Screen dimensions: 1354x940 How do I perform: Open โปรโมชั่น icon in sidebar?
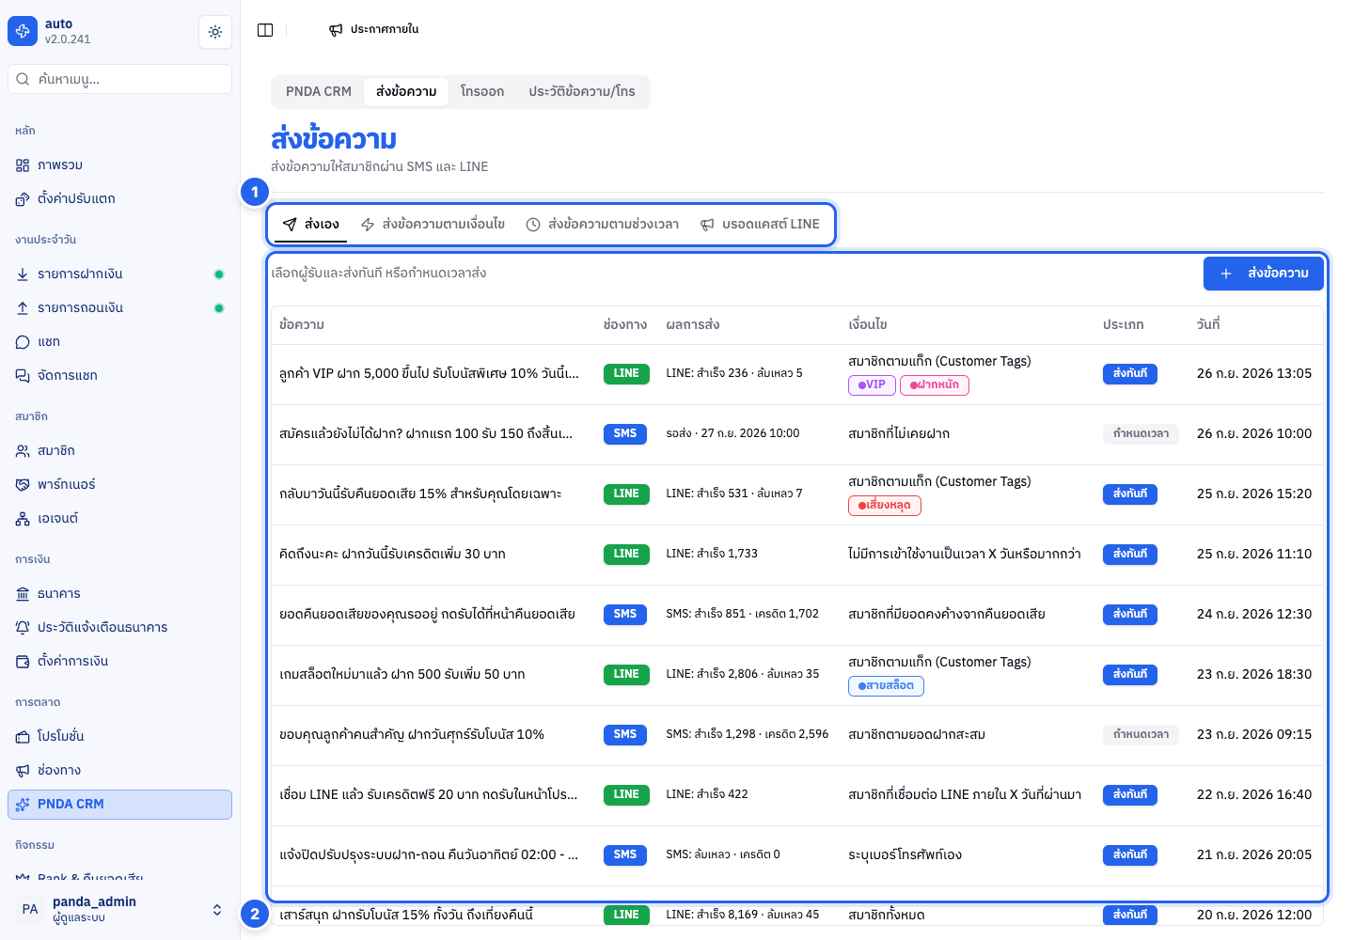tap(23, 737)
